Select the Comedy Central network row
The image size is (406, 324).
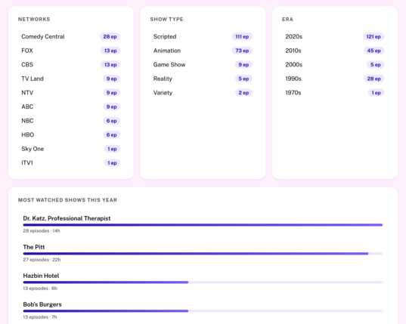tap(70, 37)
